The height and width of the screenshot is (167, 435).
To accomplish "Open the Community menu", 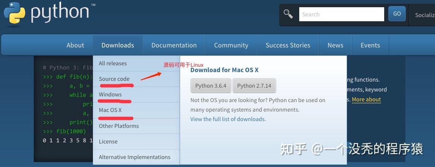I will pyautogui.click(x=231, y=45).
